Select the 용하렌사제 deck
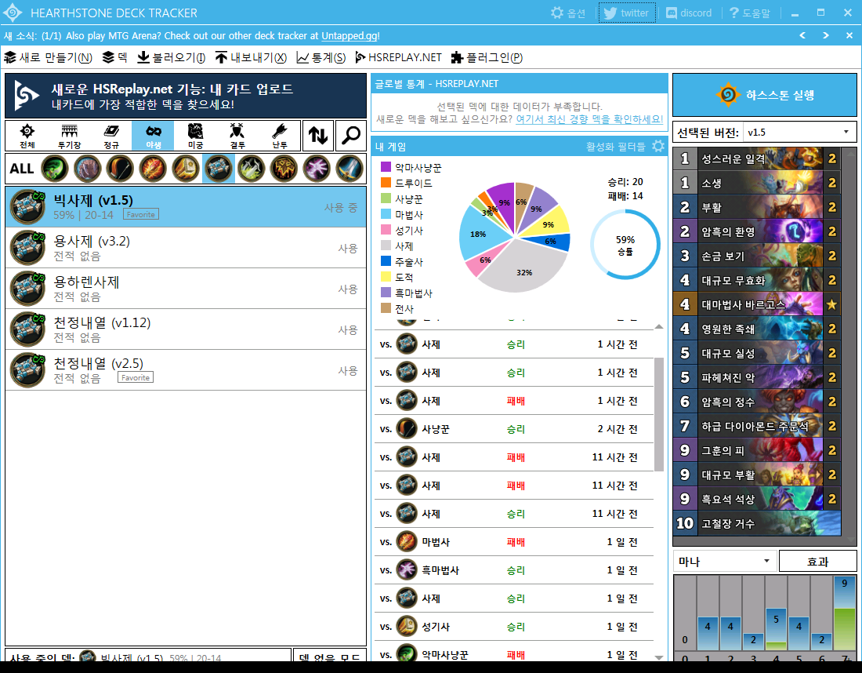The image size is (862, 673). [186, 289]
